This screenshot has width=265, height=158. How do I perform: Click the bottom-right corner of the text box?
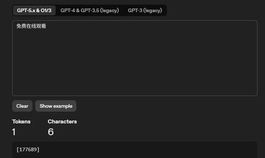253,92
